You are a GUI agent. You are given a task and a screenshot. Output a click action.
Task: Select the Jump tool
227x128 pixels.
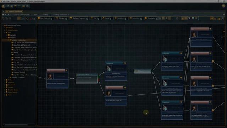coord(107,18)
